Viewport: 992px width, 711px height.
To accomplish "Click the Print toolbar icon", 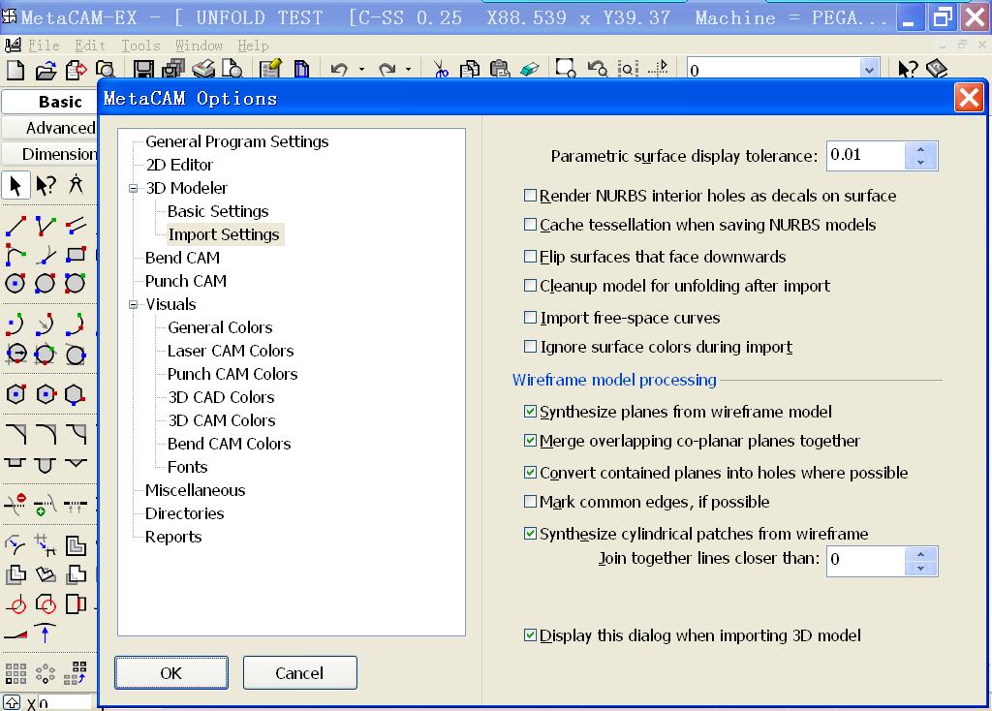I will (203, 69).
